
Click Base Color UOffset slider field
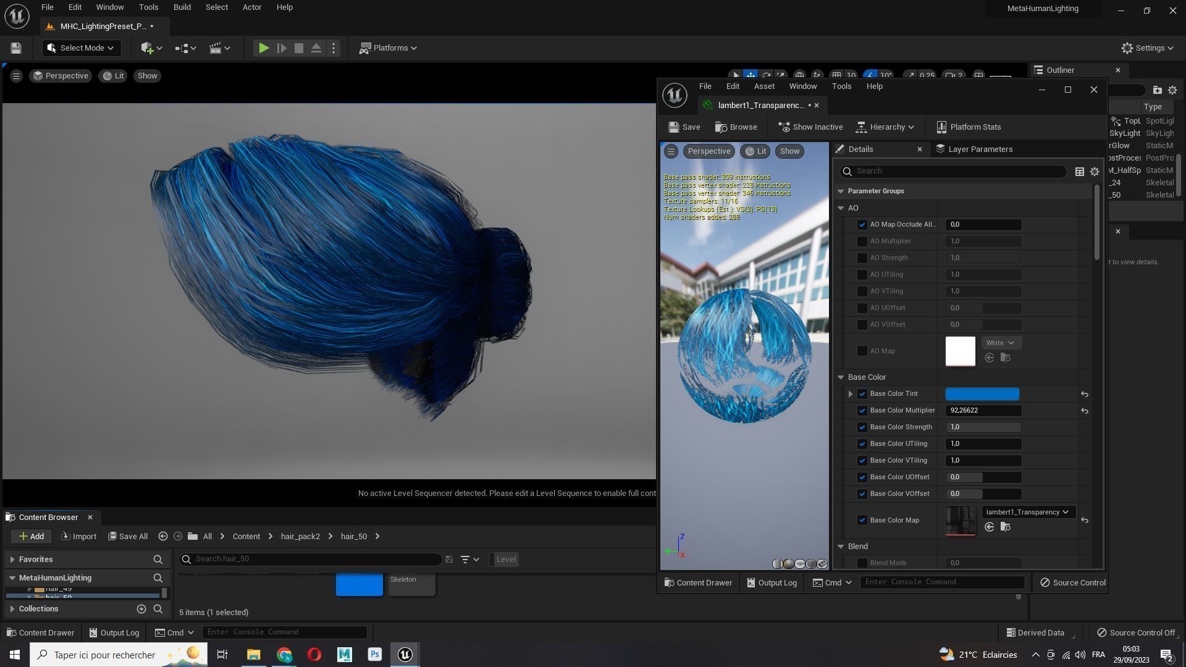(x=983, y=477)
